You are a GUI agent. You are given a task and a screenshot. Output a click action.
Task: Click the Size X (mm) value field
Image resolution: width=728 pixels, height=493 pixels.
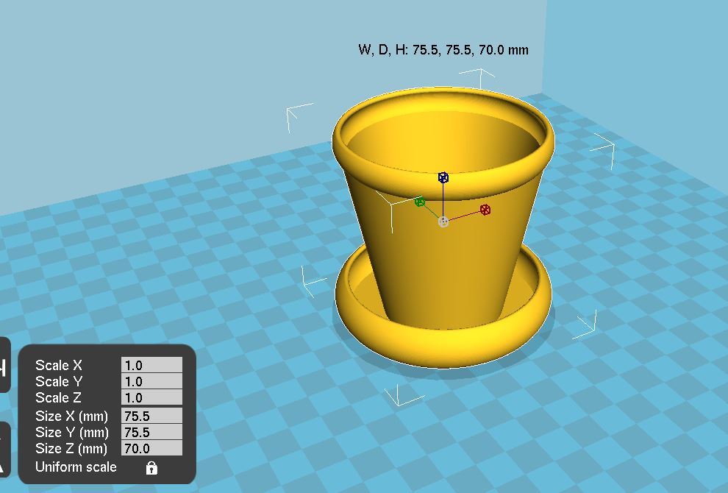click(151, 416)
